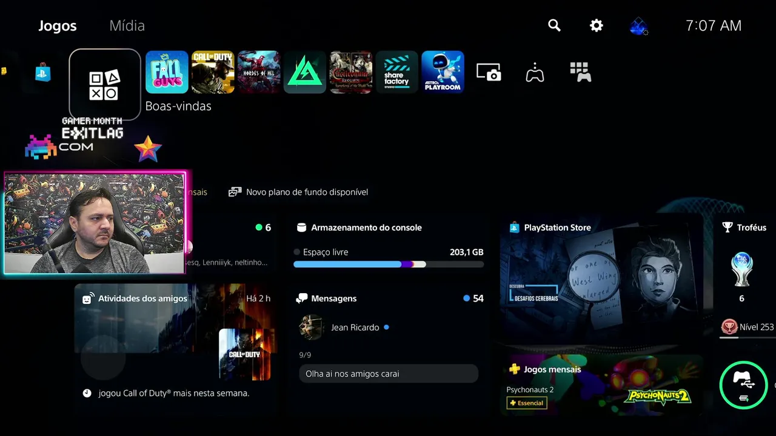Open the PlayStation Store card header
Screen dimensions: 776x436
pos(549,228)
